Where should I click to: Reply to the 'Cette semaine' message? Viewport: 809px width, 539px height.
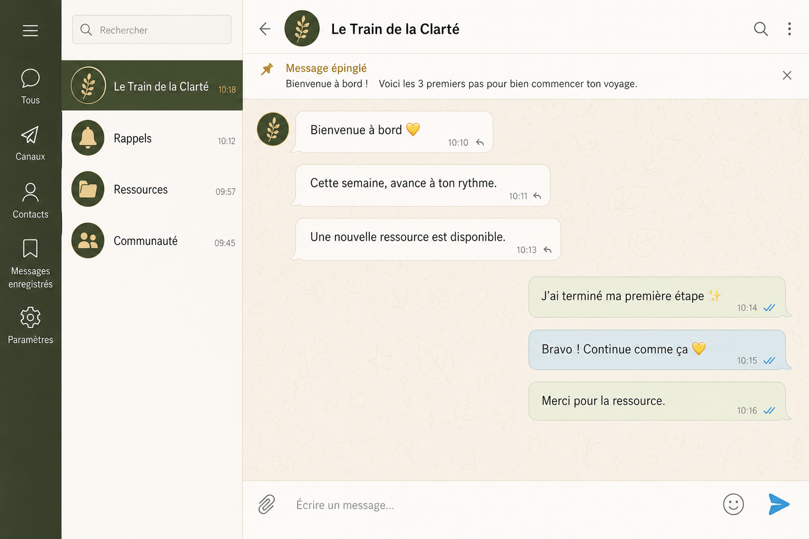tap(537, 196)
